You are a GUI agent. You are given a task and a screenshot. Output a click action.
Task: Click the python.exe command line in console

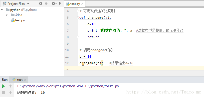tap(68, 86)
